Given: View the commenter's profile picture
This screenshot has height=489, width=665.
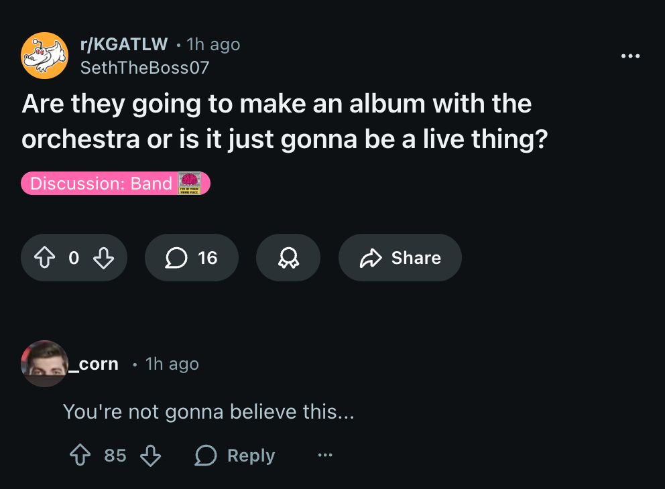Looking at the screenshot, I should pos(44,363).
